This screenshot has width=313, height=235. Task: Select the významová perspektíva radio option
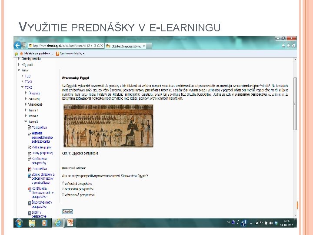pyautogui.click(x=63, y=194)
